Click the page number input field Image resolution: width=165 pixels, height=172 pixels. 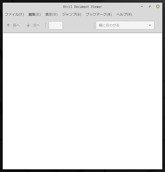click(x=56, y=25)
